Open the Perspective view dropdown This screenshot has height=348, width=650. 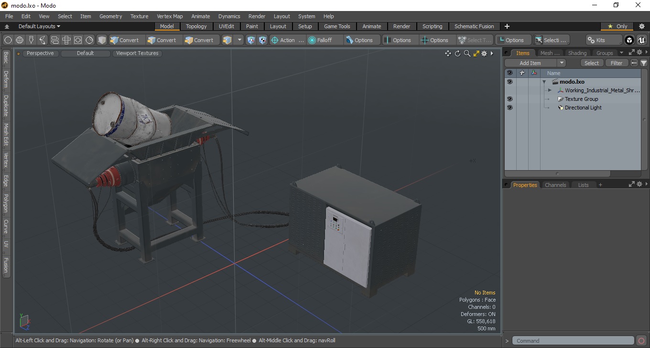40,54
